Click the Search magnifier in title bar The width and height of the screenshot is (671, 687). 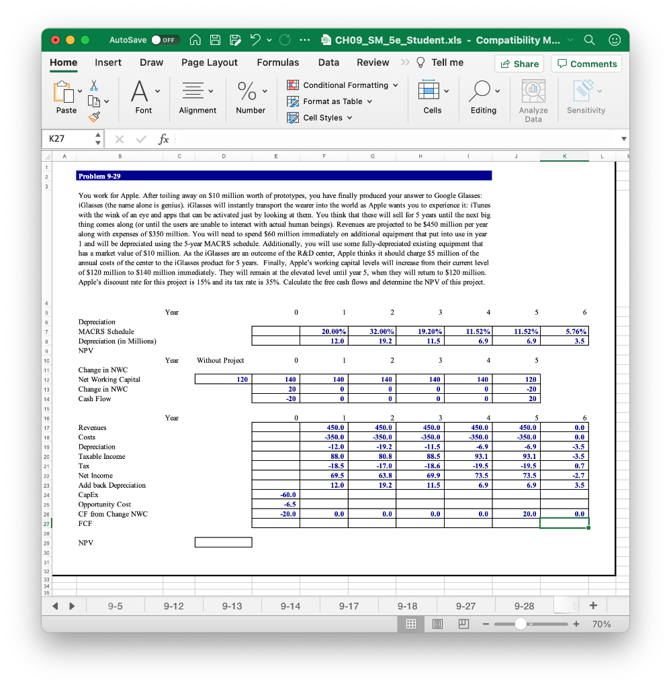tap(590, 40)
